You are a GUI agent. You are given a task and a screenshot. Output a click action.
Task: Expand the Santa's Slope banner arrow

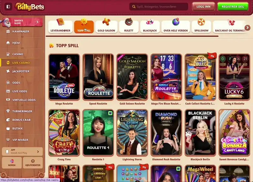point(37,22)
